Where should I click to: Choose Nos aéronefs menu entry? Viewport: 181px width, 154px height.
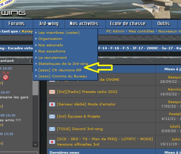(x=50, y=45)
